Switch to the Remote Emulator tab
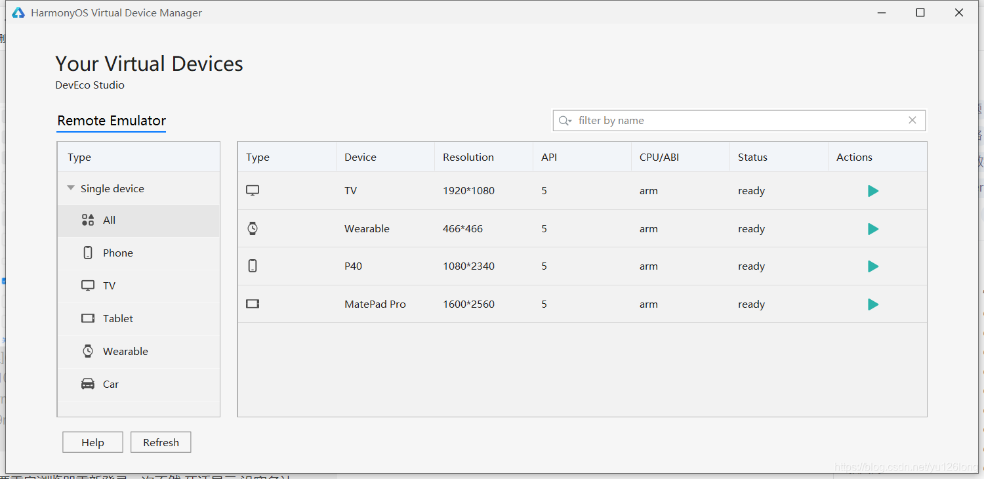 [112, 121]
